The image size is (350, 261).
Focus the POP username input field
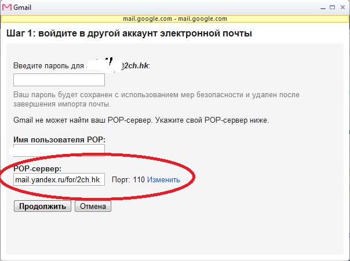(x=59, y=150)
